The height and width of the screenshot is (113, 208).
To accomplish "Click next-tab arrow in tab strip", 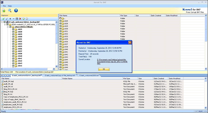I will [x=7, y=75].
